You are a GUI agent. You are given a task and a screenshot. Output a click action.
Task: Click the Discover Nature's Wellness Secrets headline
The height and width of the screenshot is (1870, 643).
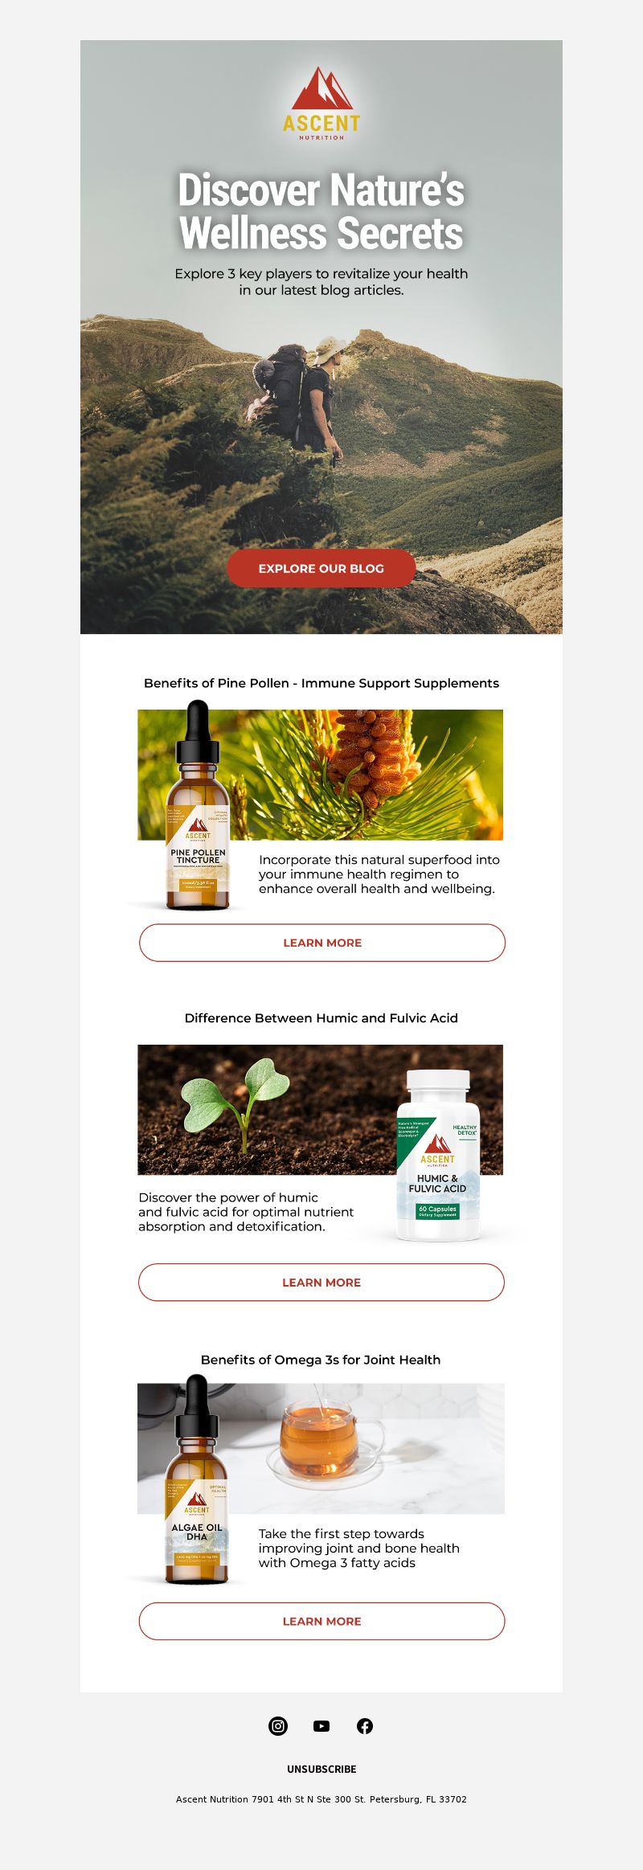point(321,211)
